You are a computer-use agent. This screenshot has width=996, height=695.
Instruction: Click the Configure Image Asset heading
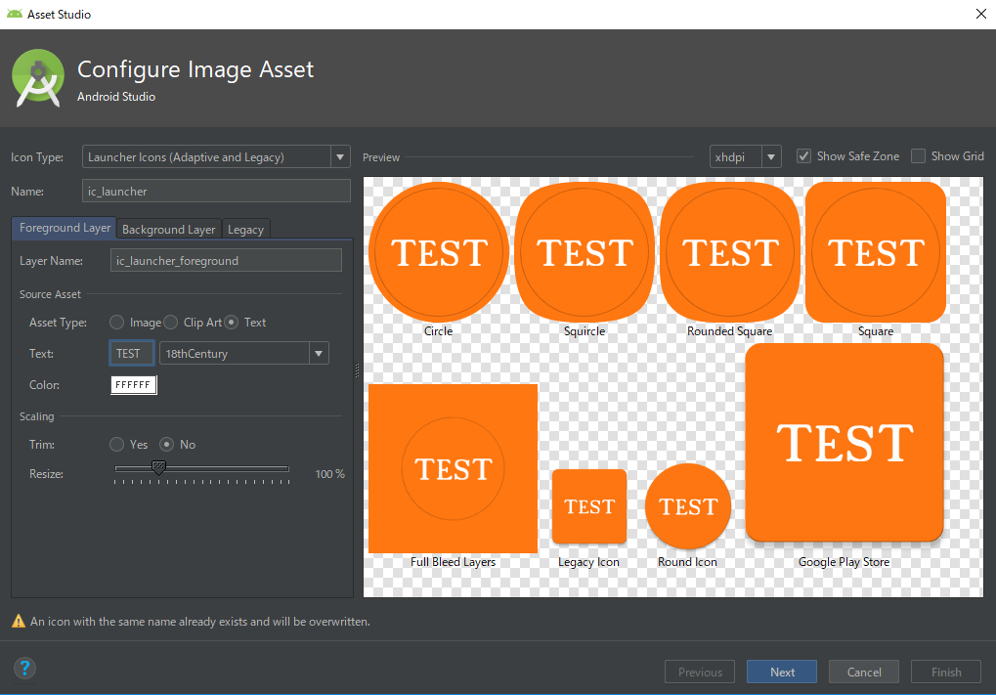click(195, 69)
